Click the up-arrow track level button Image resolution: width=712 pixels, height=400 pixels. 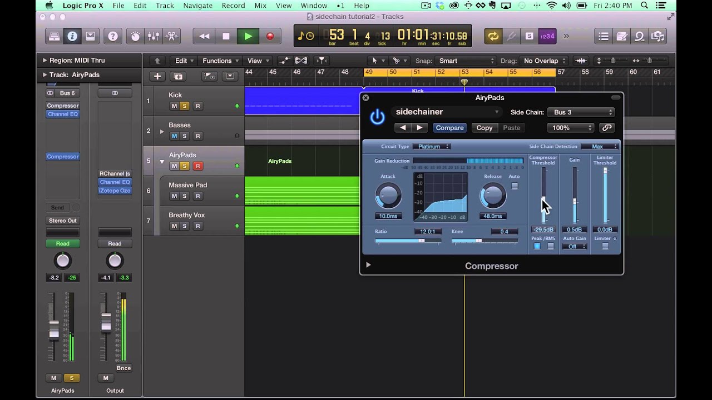[157, 61]
